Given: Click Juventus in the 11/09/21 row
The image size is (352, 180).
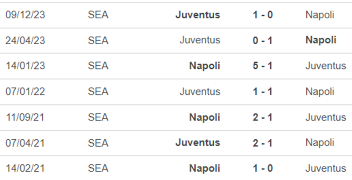Looking at the screenshot, I should (326, 117).
